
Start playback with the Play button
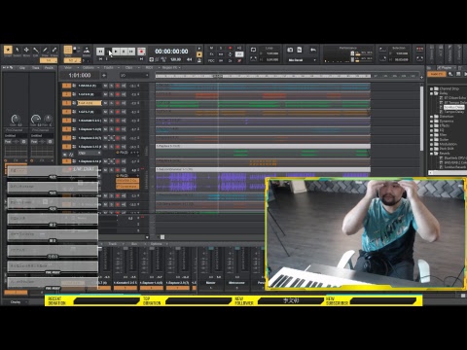pos(116,52)
